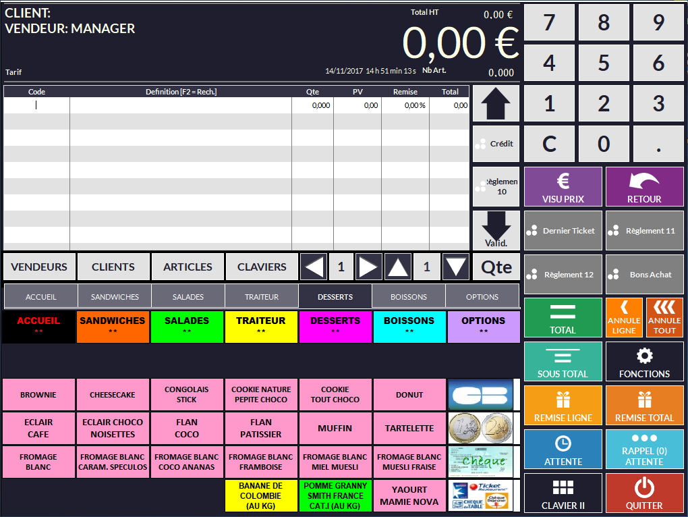The image size is (688, 517).
Task: Open the SANDWICHES gray tab
Action: click(x=115, y=297)
